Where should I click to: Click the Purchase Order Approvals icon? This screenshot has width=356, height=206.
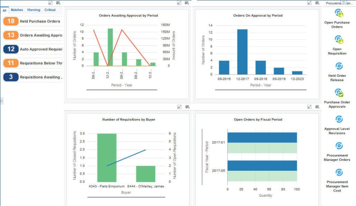point(339,93)
